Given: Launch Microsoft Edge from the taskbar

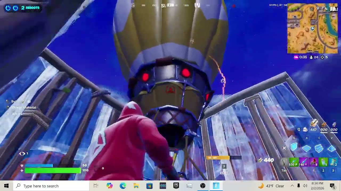Looking at the screenshot, I should click(x=123, y=186).
